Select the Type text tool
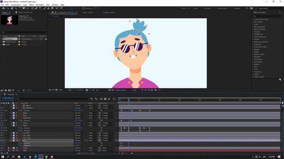Viewport: 284px width, 159px height. coord(40,8)
